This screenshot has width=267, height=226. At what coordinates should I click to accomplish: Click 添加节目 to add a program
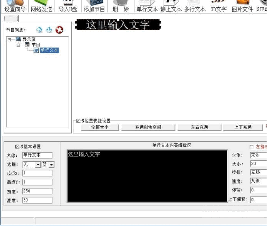coord(94,6)
